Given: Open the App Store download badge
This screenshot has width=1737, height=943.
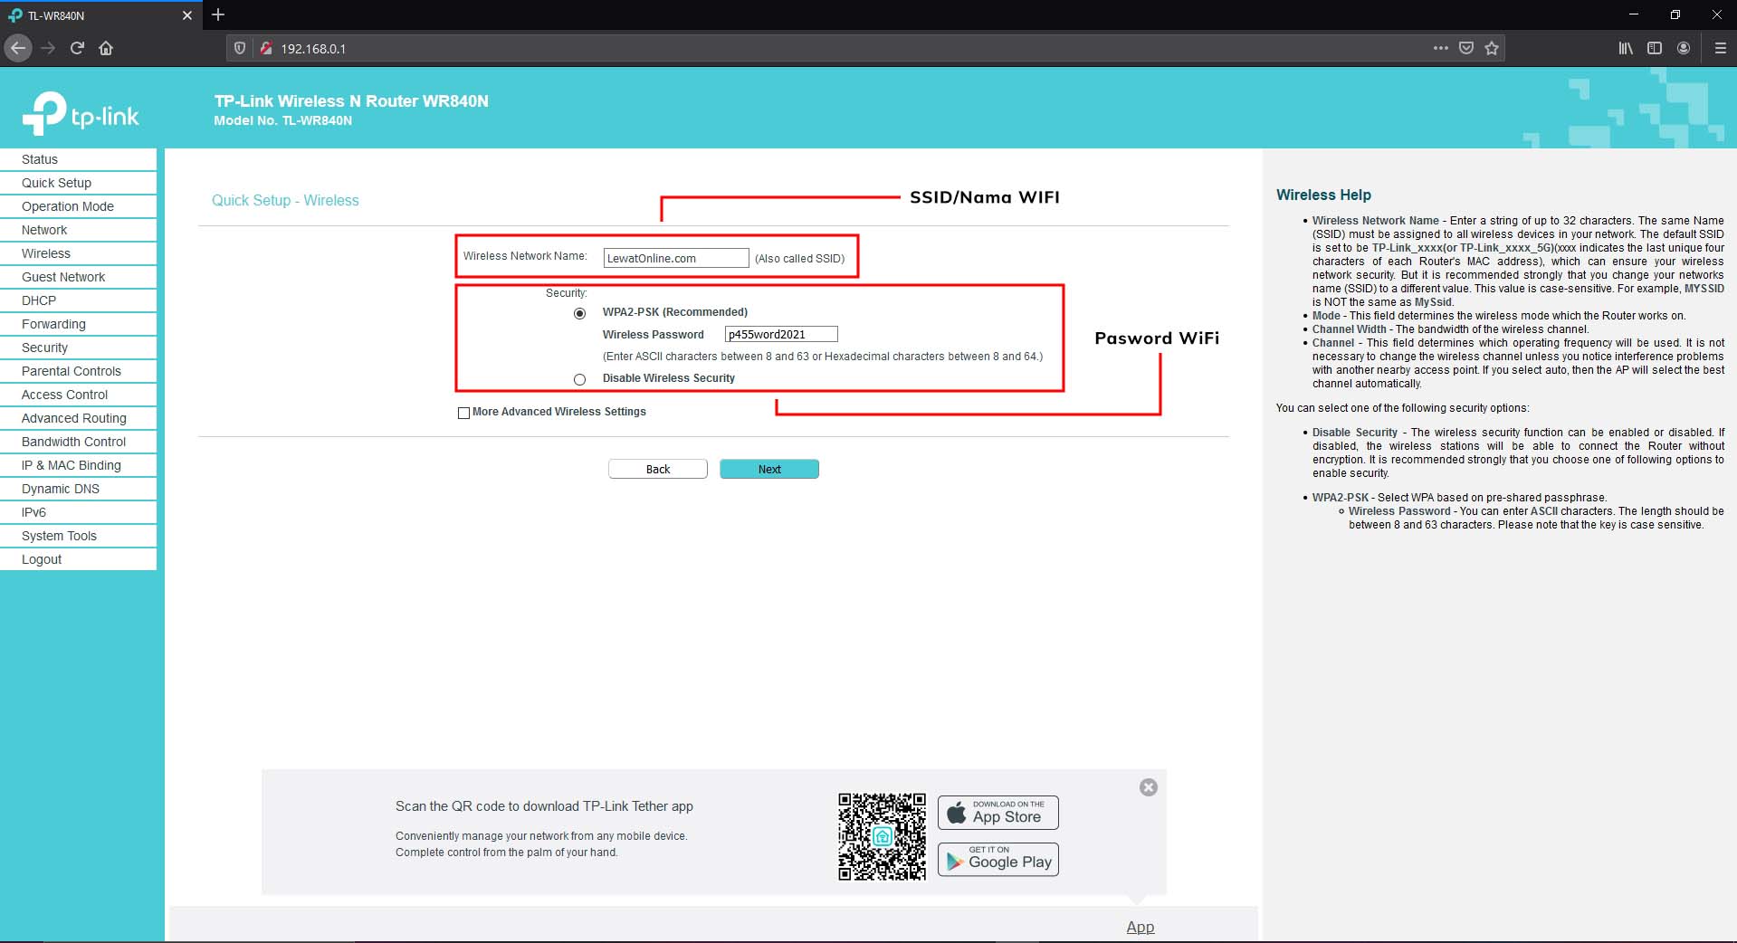Looking at the screenshot, I should 998,813.
